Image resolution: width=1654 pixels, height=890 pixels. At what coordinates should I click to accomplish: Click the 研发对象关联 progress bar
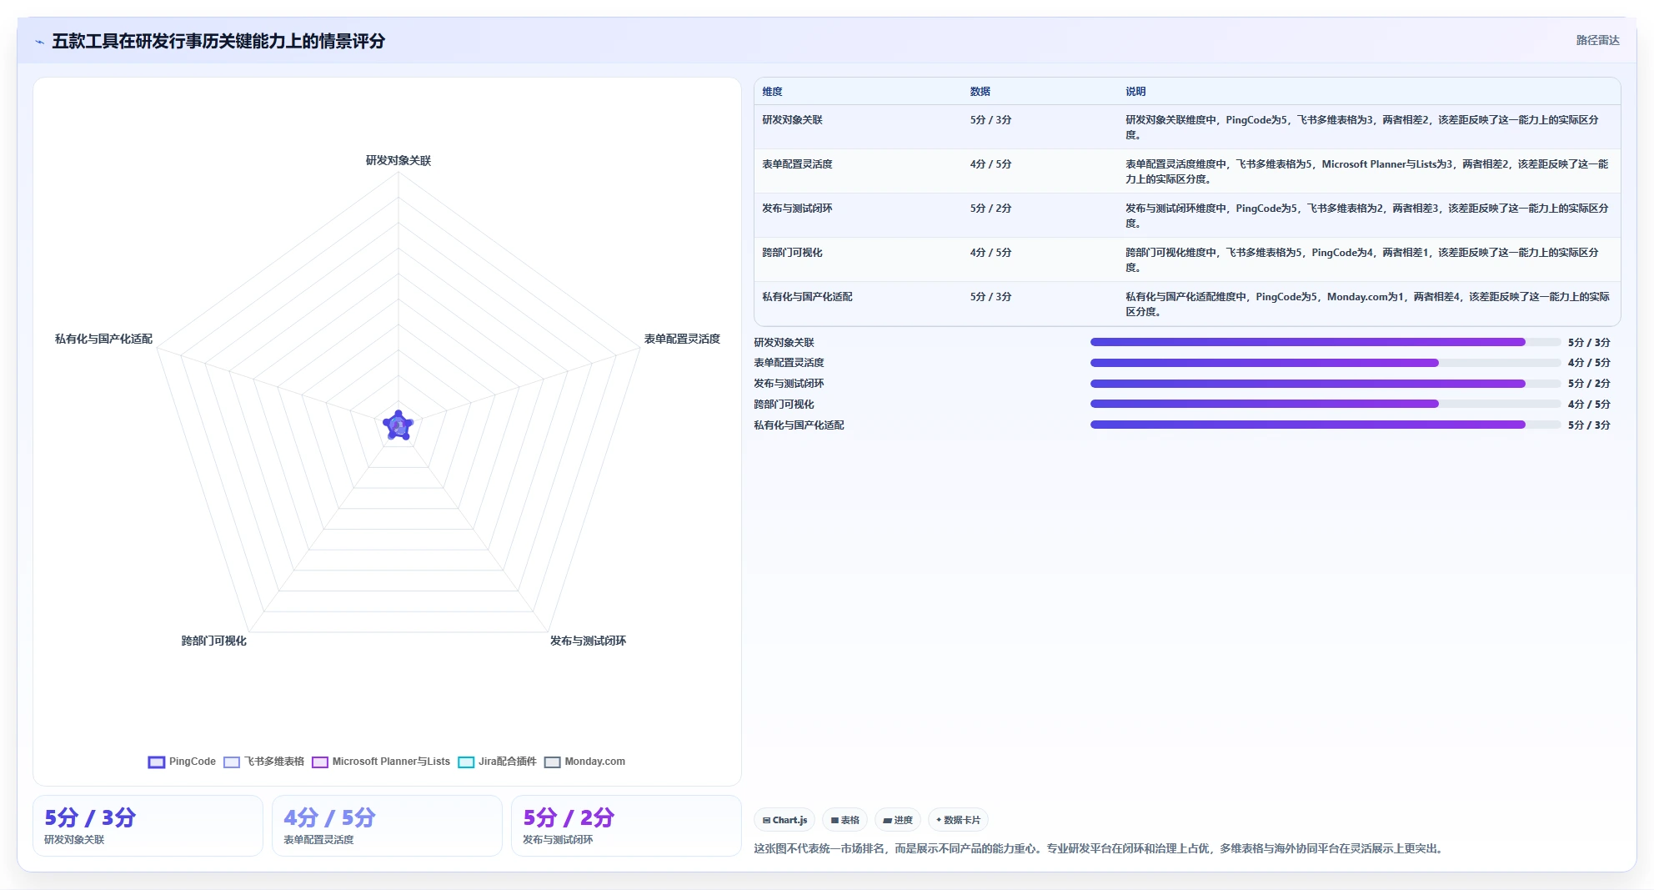[x=1326, y=342]
